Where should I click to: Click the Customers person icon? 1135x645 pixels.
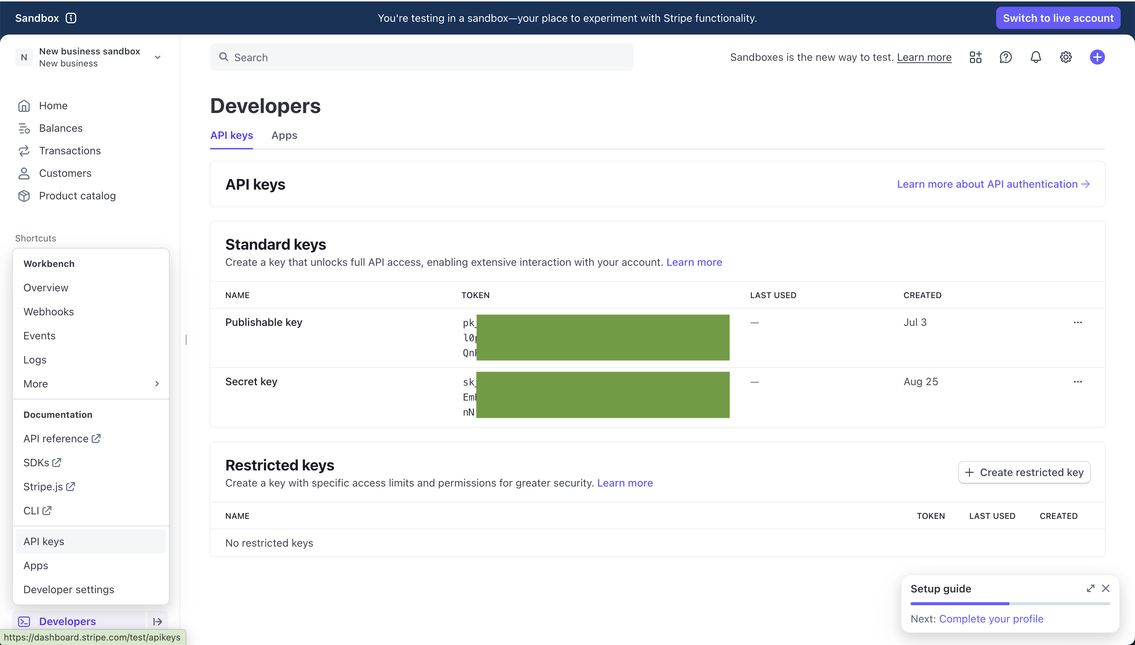tap(24, 173)
